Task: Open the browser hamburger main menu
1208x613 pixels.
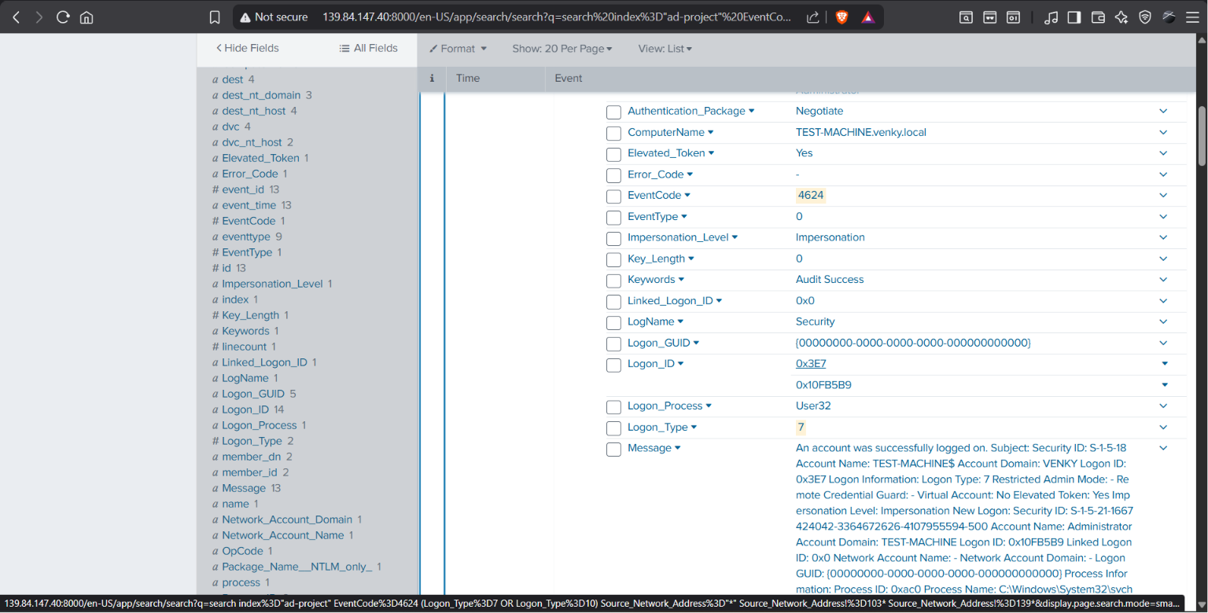Action: pos(1192,17)
